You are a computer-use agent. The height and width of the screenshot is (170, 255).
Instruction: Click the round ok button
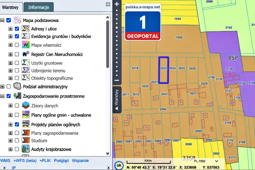click(119, 165)
